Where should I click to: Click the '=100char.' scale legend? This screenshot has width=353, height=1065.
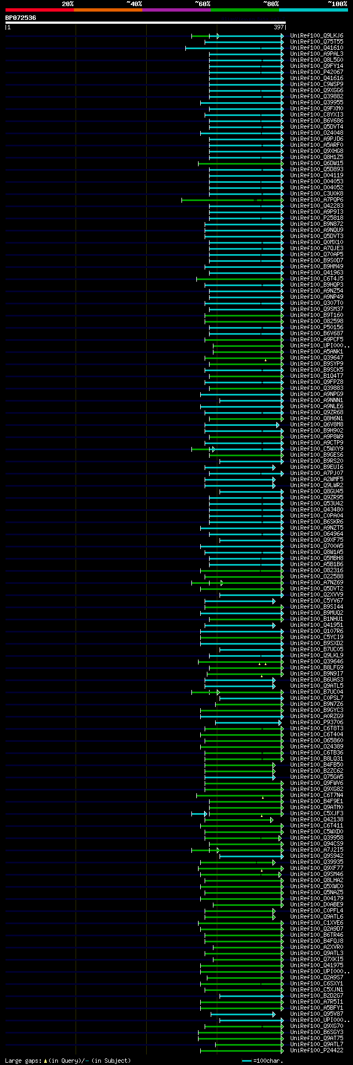(263, 1061)
